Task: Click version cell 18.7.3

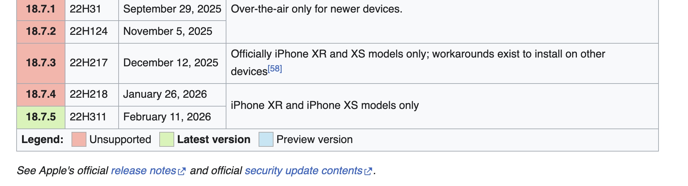Action: (41, 63)
